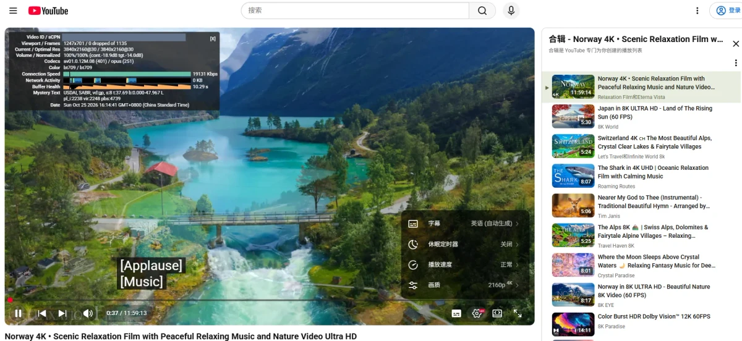Close the stats for nerds overlay [X]

point(213,38)
